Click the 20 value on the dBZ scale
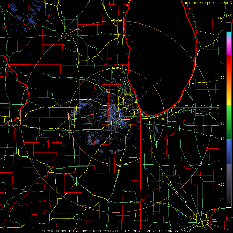Viewport: 233px width, 233px height. click(222, 123)
